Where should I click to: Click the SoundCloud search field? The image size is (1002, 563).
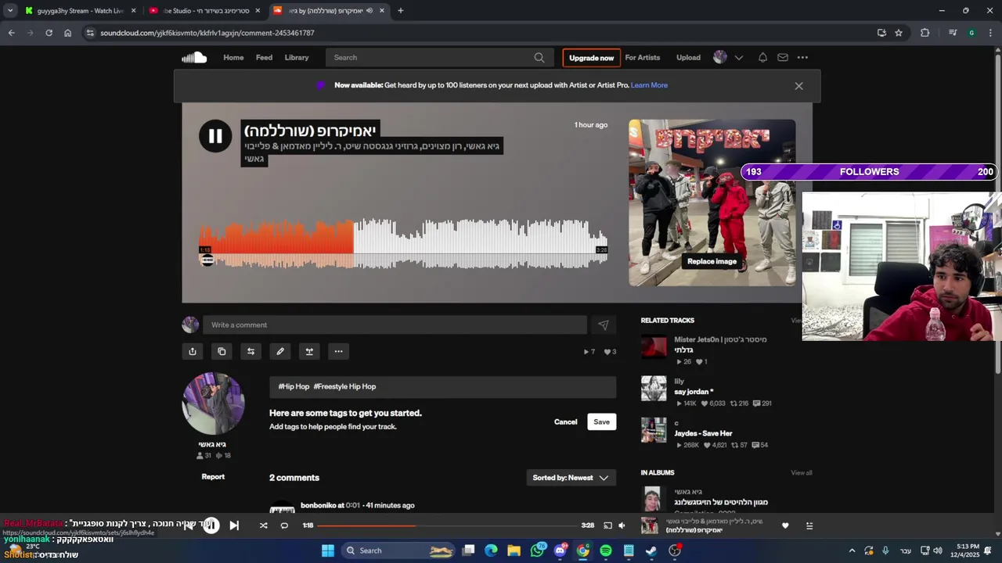[x=439, y=57]
